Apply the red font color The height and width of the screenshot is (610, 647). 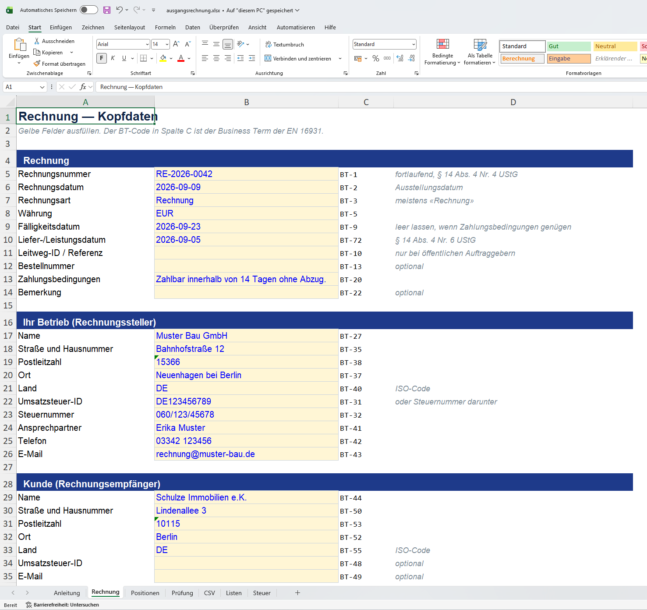click(181, 58)
